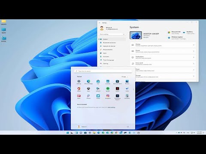Open the Mail app in Start menu
The width and height of the screenshot is (206, 154).
coord(98,82)
